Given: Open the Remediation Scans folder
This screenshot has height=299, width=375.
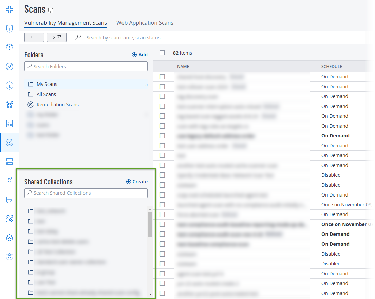Looking at the screenshot, I should tap(57, 105).
